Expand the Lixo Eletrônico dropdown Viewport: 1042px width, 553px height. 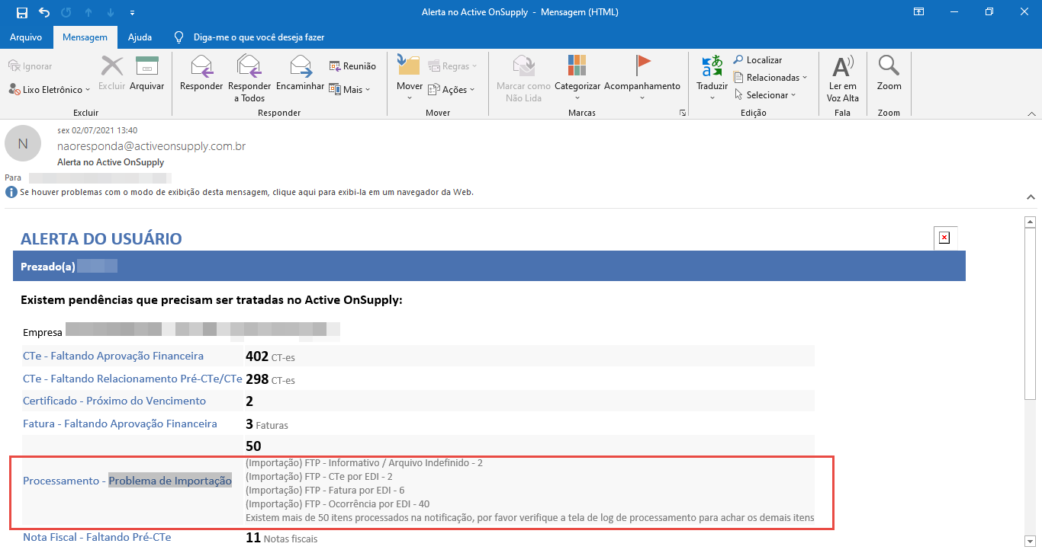(50, 90)
